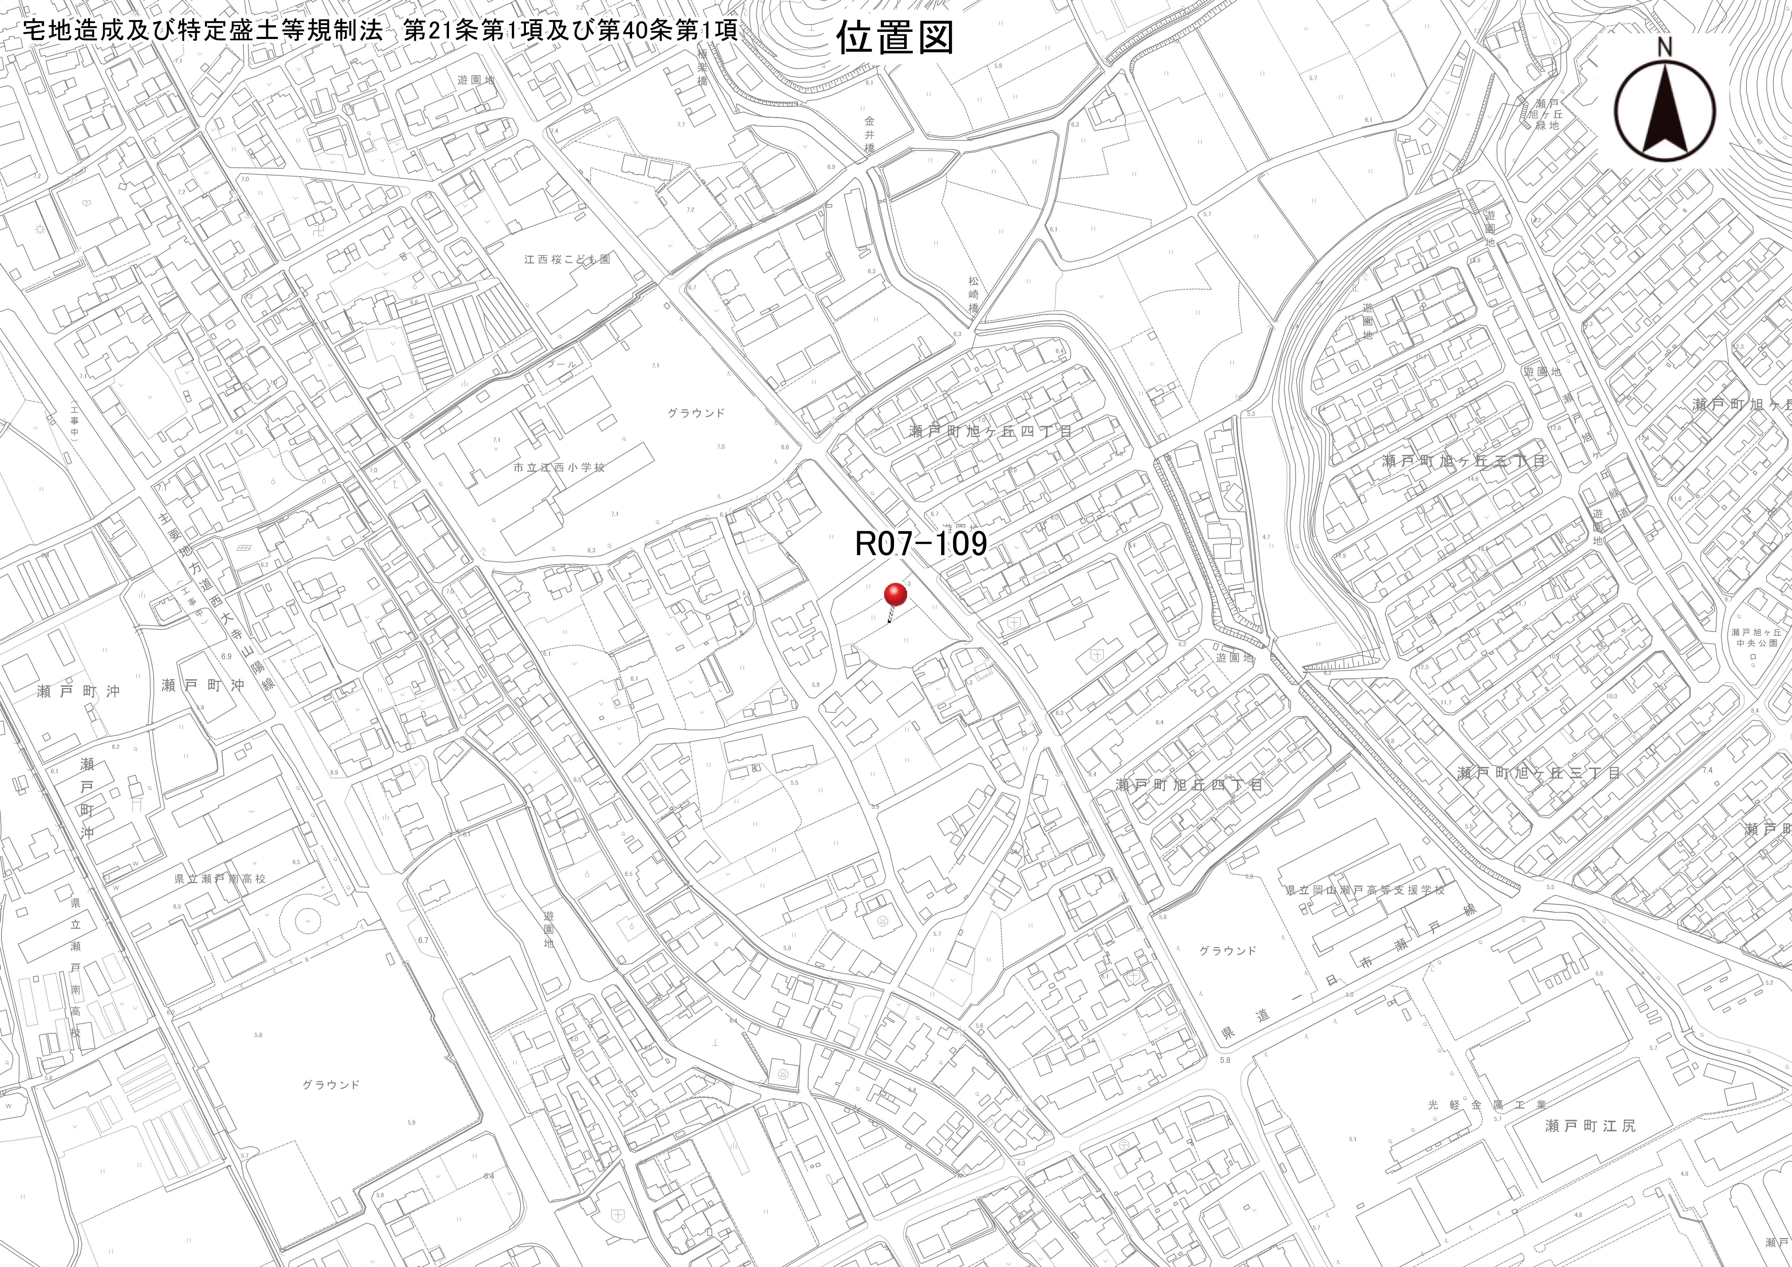Click the red location pin marker
The image size is (1792, 1267).
[895, 595]
